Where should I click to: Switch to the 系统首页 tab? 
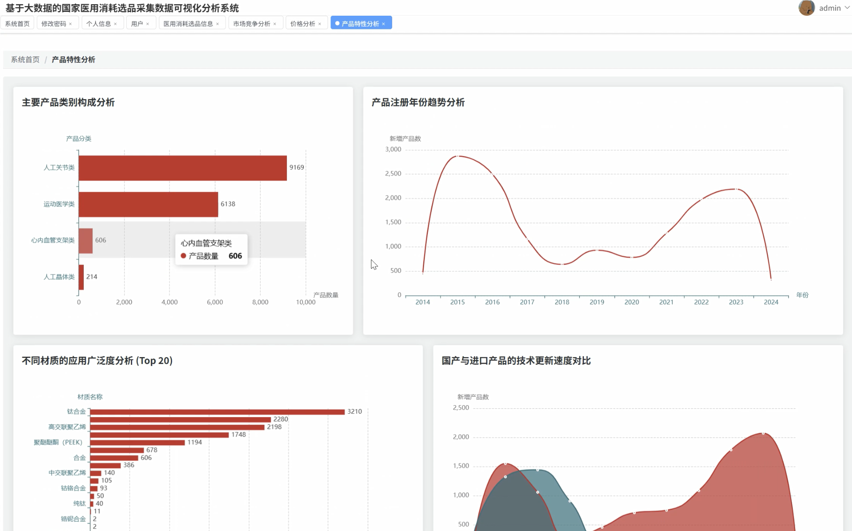17,23
